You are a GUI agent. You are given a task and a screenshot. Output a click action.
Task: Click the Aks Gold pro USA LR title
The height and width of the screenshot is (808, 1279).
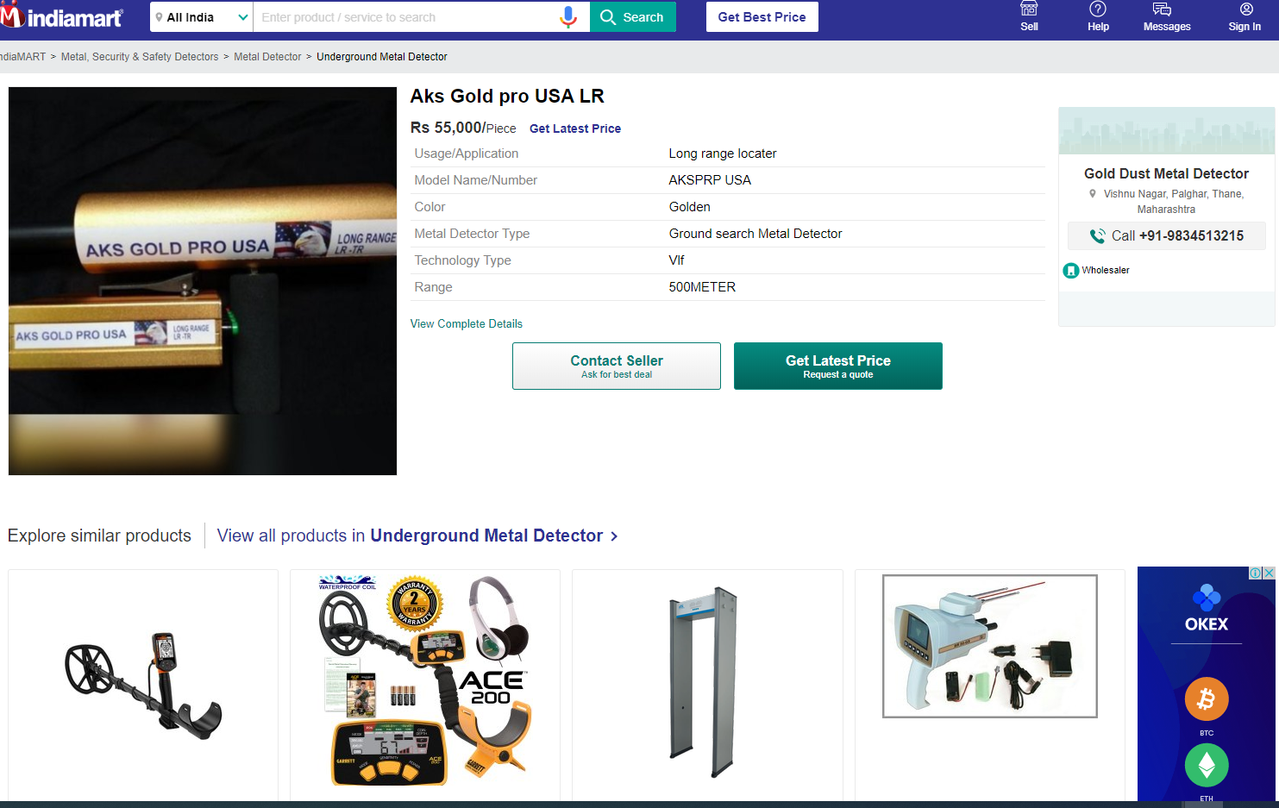507,96
